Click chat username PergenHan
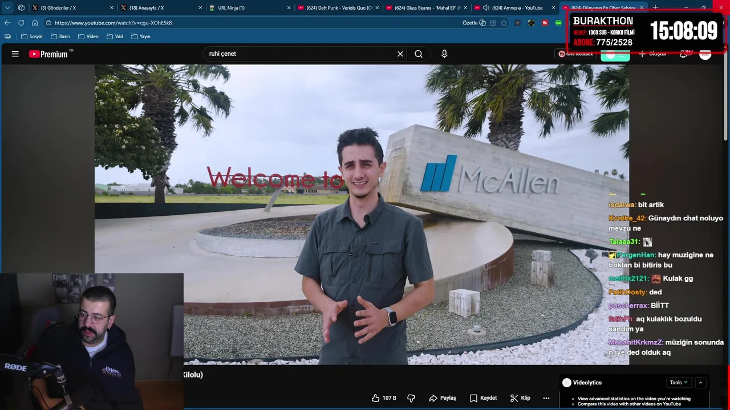730x410 pixels. 636,255
